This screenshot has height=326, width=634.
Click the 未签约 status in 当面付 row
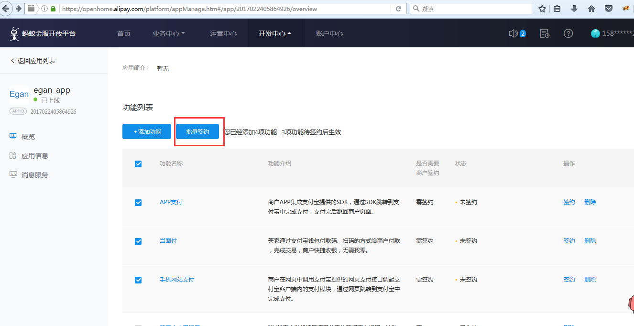point(468,241)
